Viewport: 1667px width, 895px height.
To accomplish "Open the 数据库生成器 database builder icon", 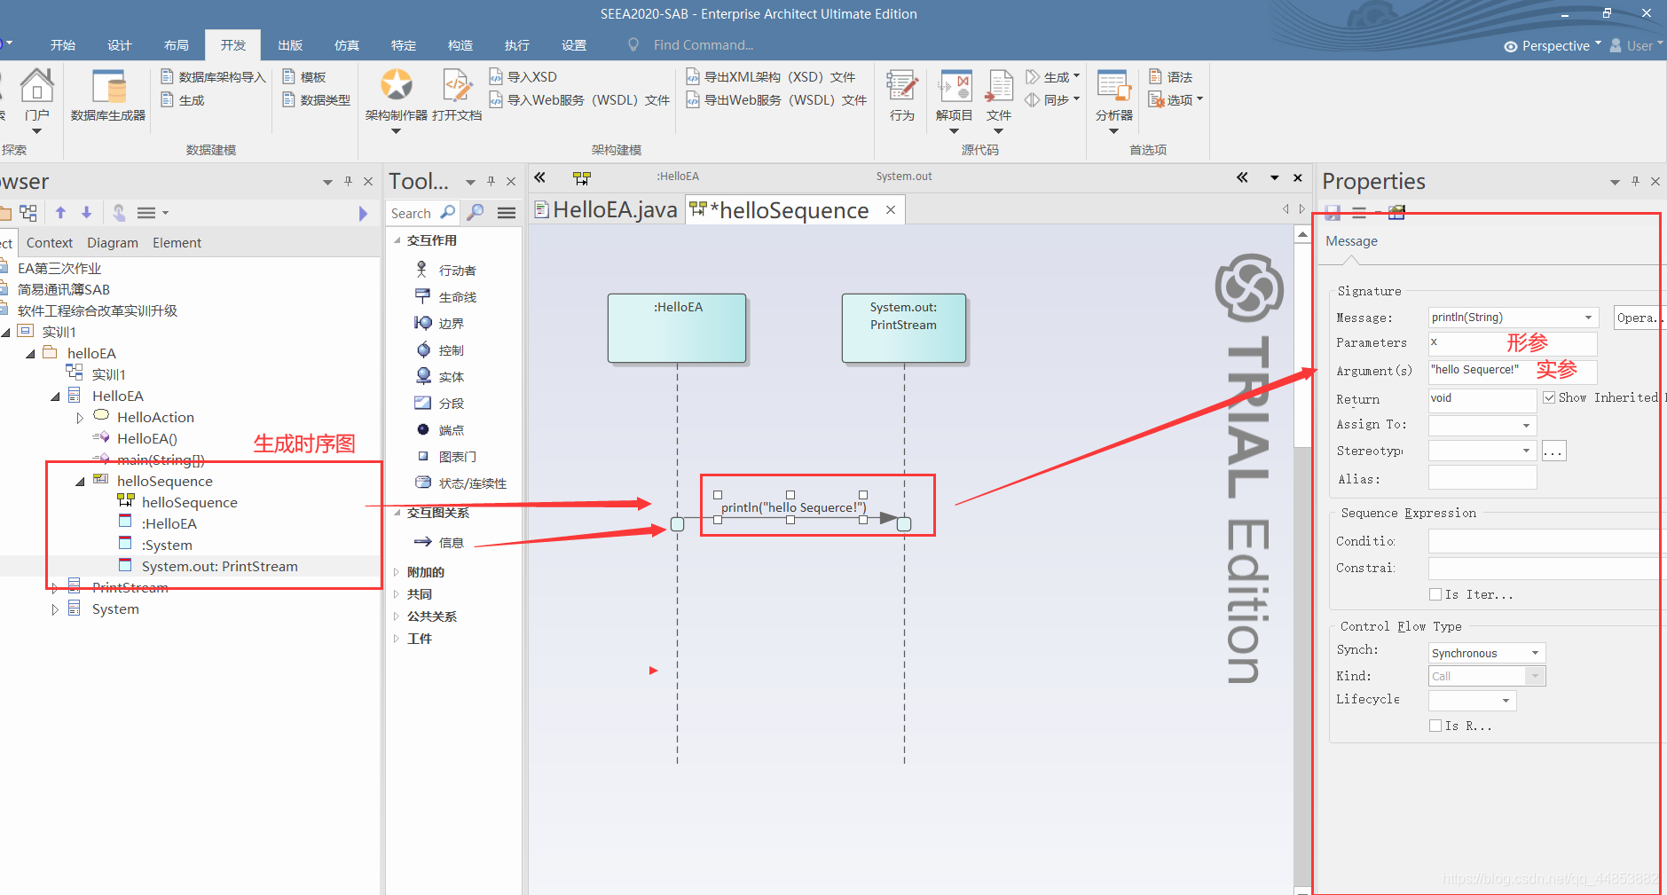I will coord(108,96).
